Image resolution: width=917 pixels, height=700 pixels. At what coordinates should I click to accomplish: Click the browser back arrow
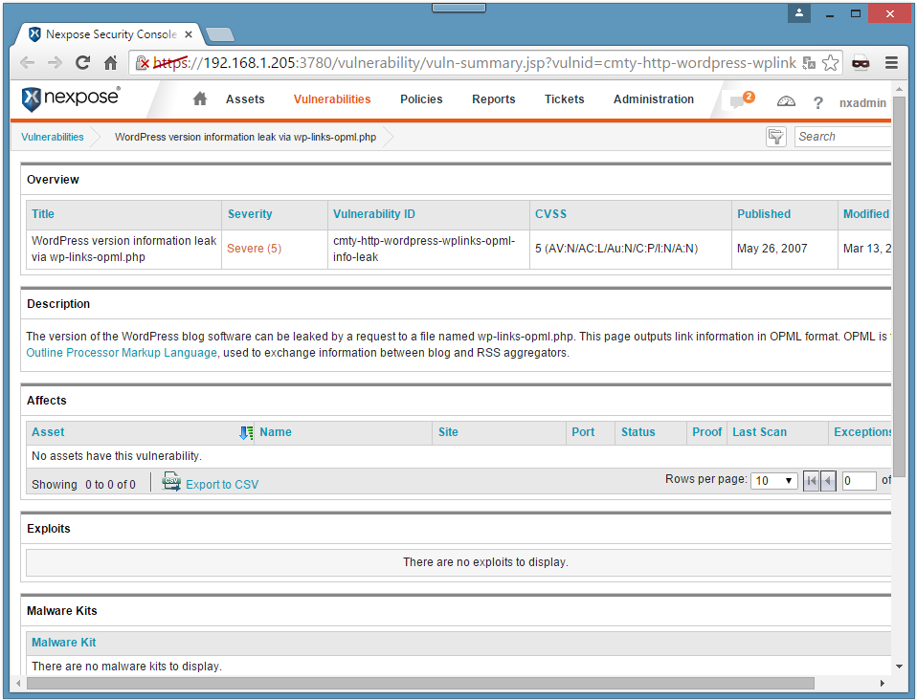click(x=28, y=62)
